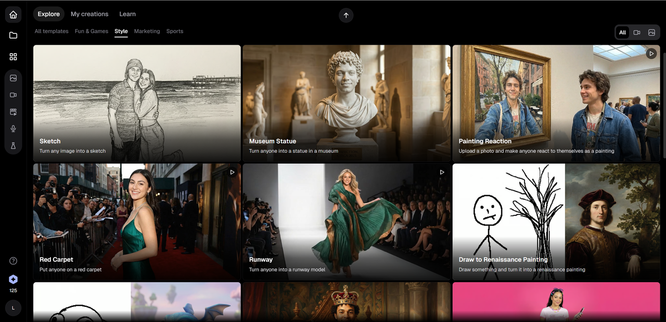Open the lab flask icon in sidebar

(13, 146)
